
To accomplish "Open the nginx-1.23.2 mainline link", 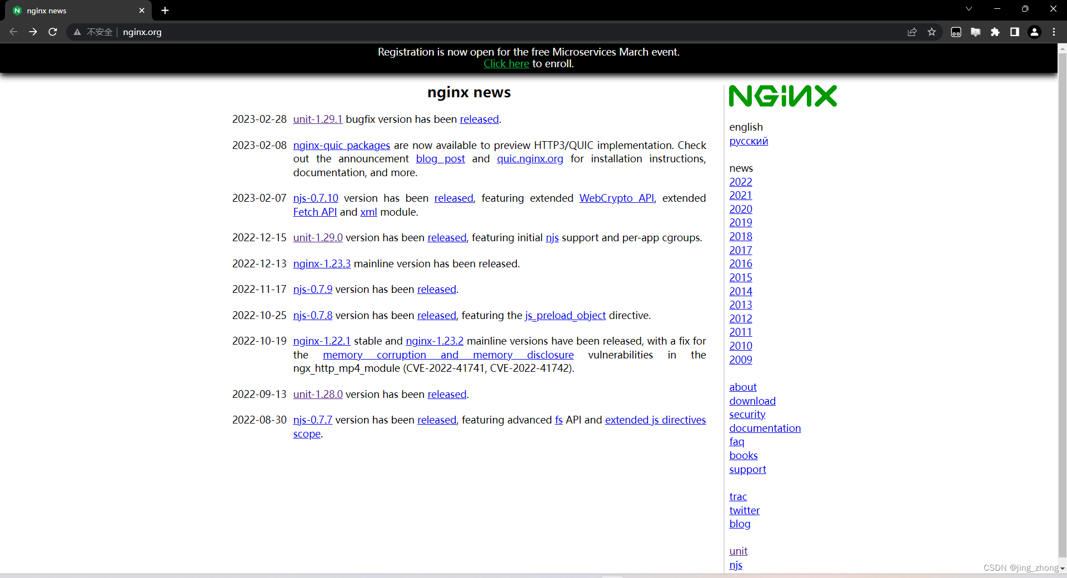I will tap(435, 341).
